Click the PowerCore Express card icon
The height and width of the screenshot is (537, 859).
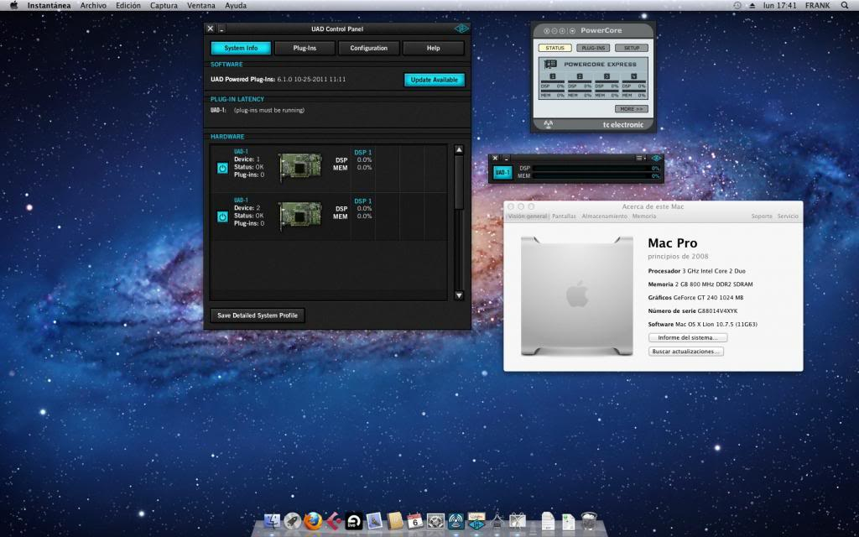point(551,64)
